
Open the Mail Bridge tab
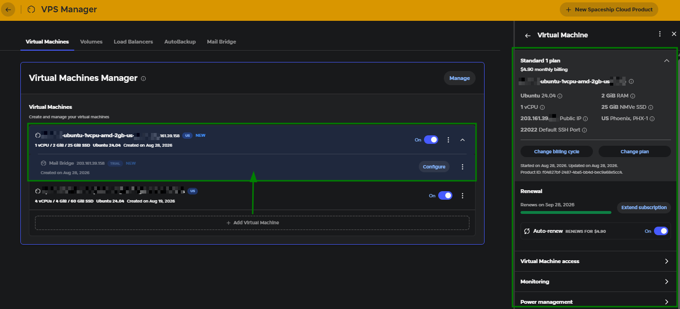221,42
